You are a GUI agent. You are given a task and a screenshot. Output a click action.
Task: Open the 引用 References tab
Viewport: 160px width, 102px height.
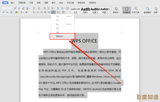click(x=31, y=3)
